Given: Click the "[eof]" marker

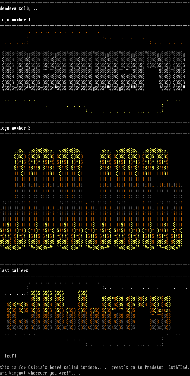Looking at the screenshot, I should 11,356.
